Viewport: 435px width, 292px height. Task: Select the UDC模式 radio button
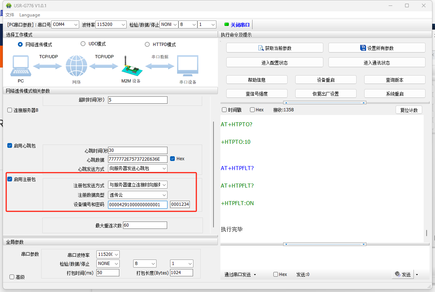coord(83,44)
